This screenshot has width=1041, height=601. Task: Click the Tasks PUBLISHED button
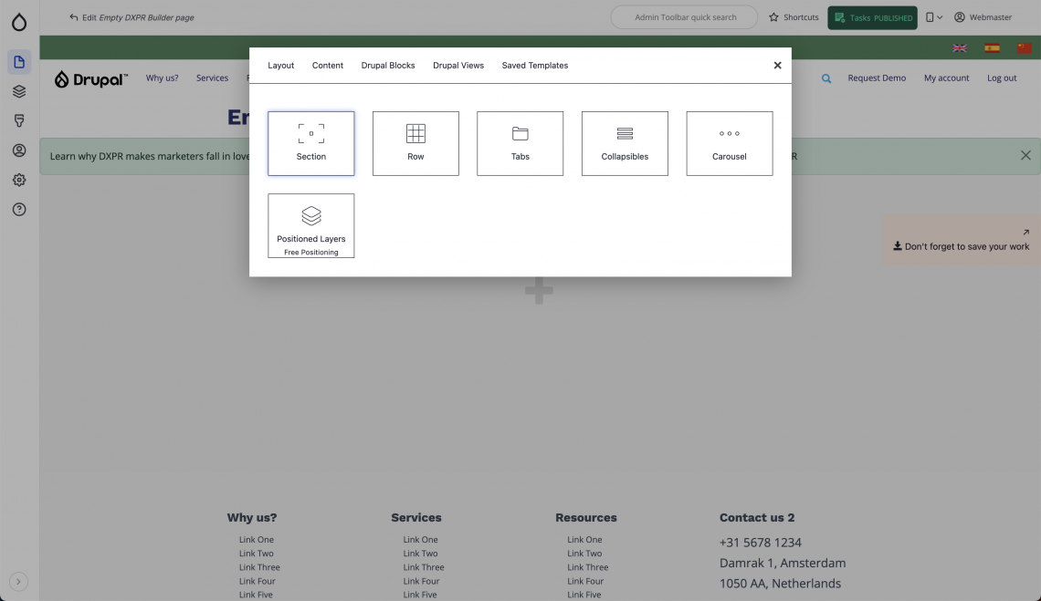[872, 18]
